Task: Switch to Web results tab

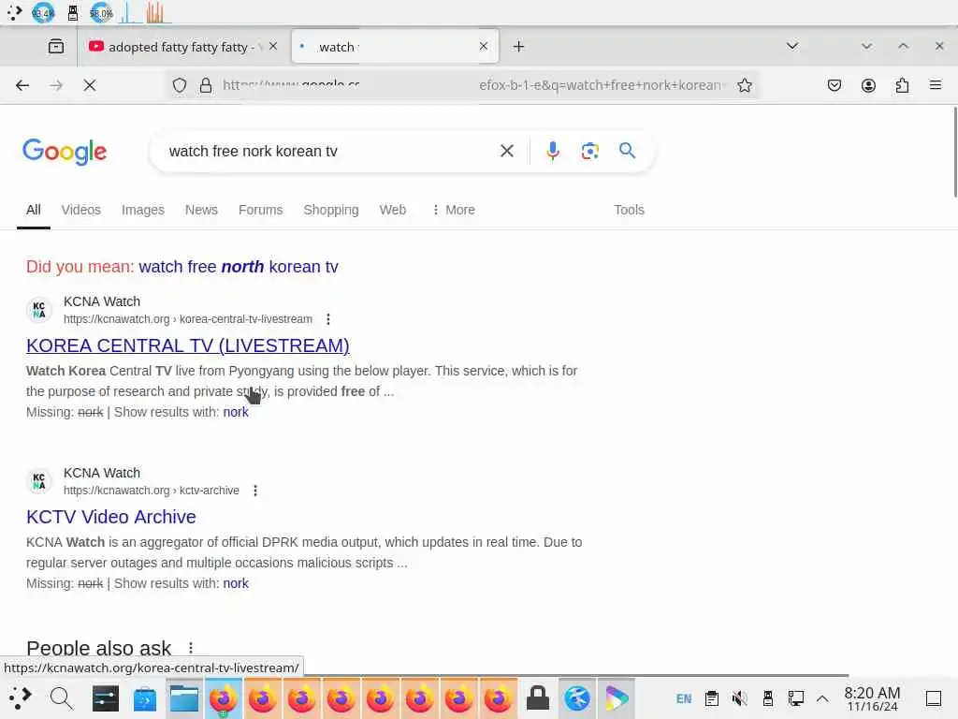Action: (x=392, y=210)
